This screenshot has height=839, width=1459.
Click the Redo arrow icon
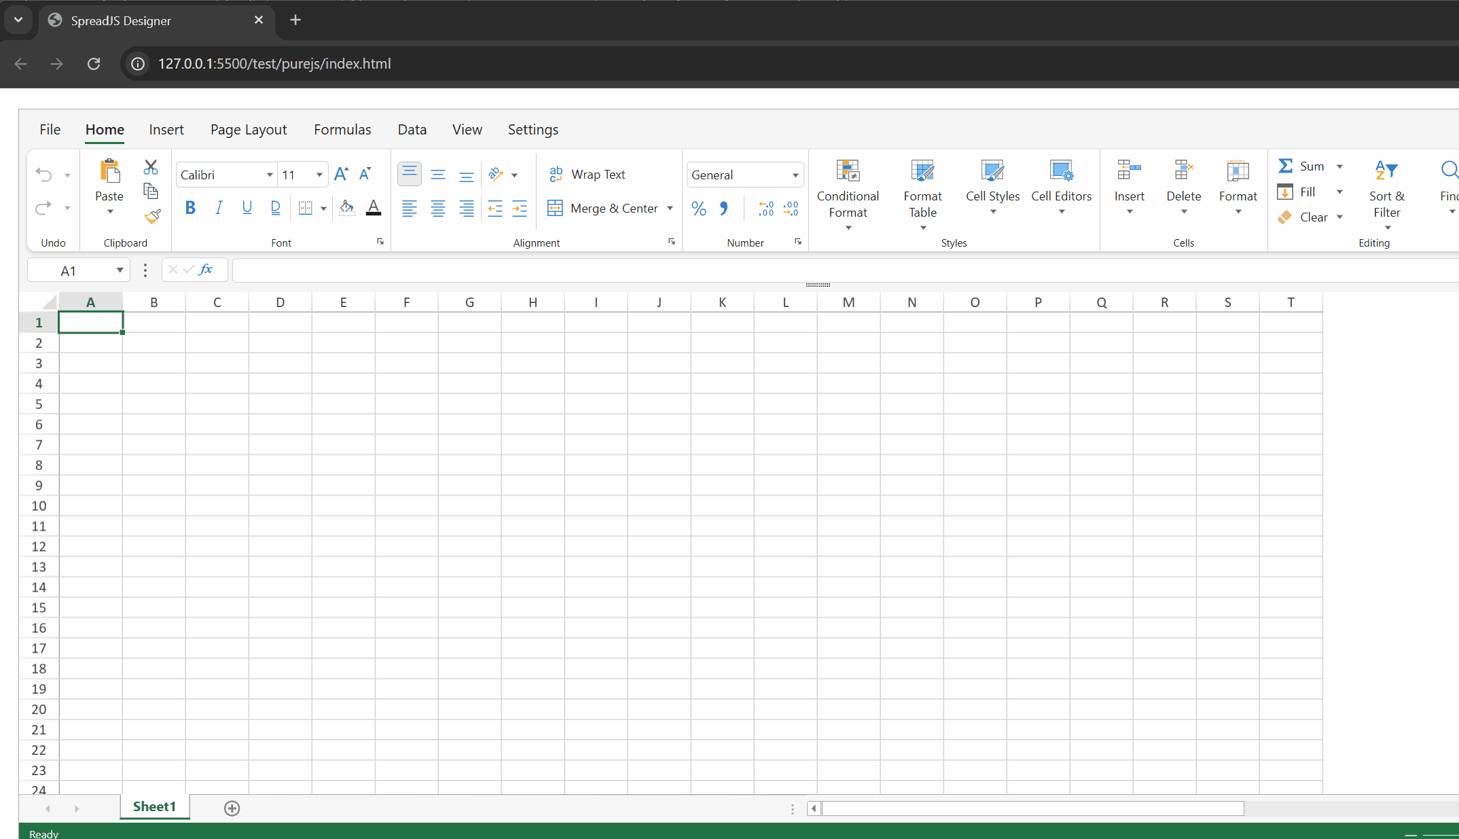44,208
